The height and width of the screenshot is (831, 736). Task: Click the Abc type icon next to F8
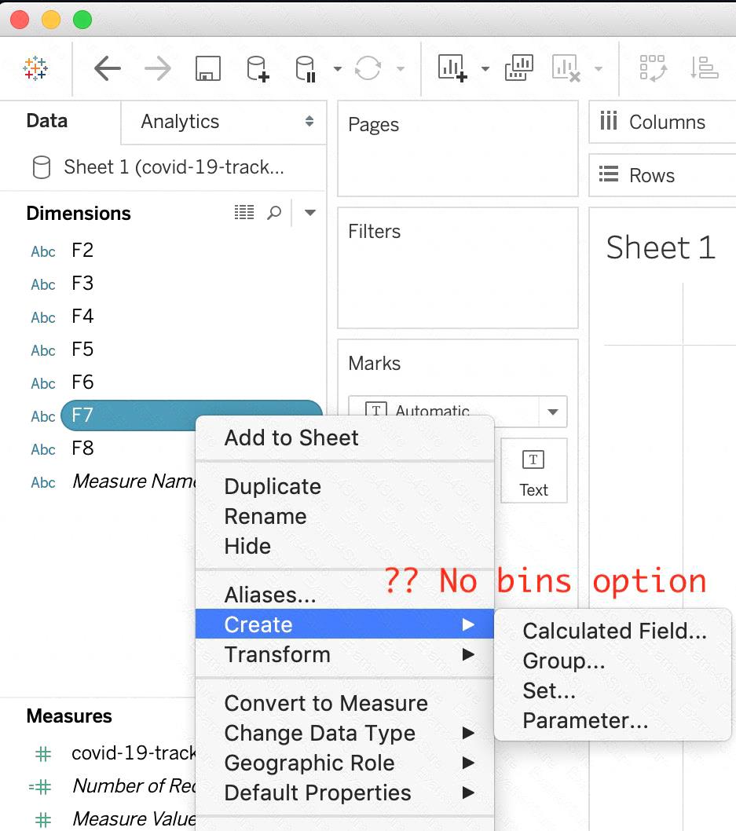click(43, 449)
